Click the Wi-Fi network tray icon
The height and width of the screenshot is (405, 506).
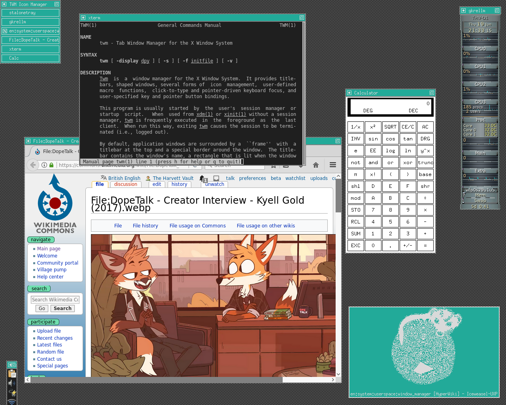(12, 401)
